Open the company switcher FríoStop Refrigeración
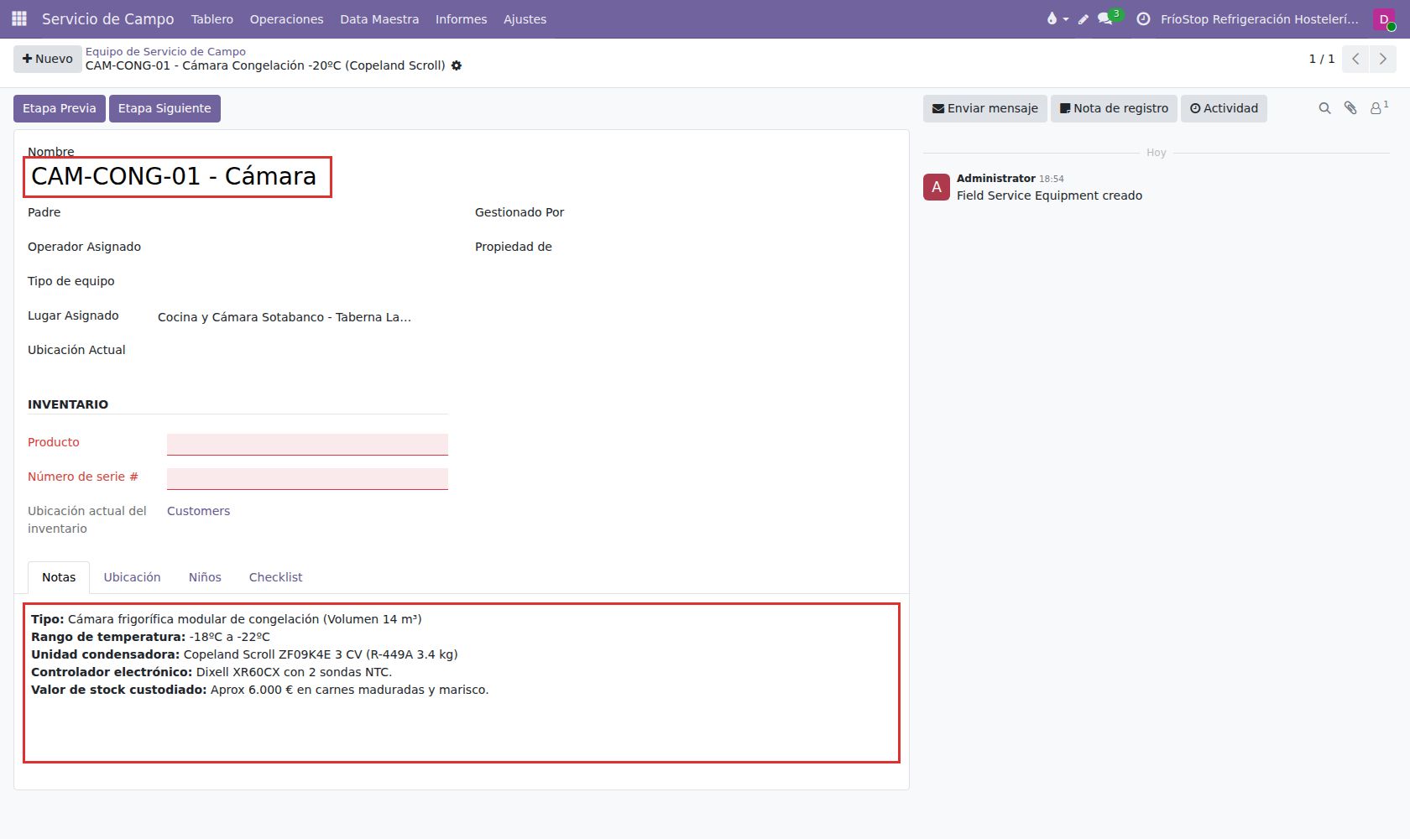This screenshot has width=1410, height=839. point(1259,18)
